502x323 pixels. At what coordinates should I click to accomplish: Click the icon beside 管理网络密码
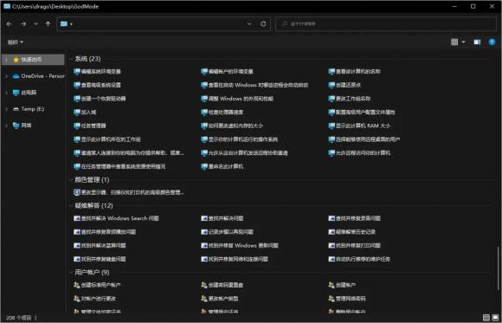(331, 299)
